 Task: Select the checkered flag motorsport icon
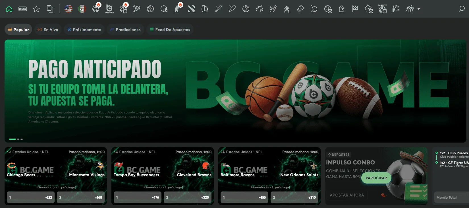click(x=355, y=9)
